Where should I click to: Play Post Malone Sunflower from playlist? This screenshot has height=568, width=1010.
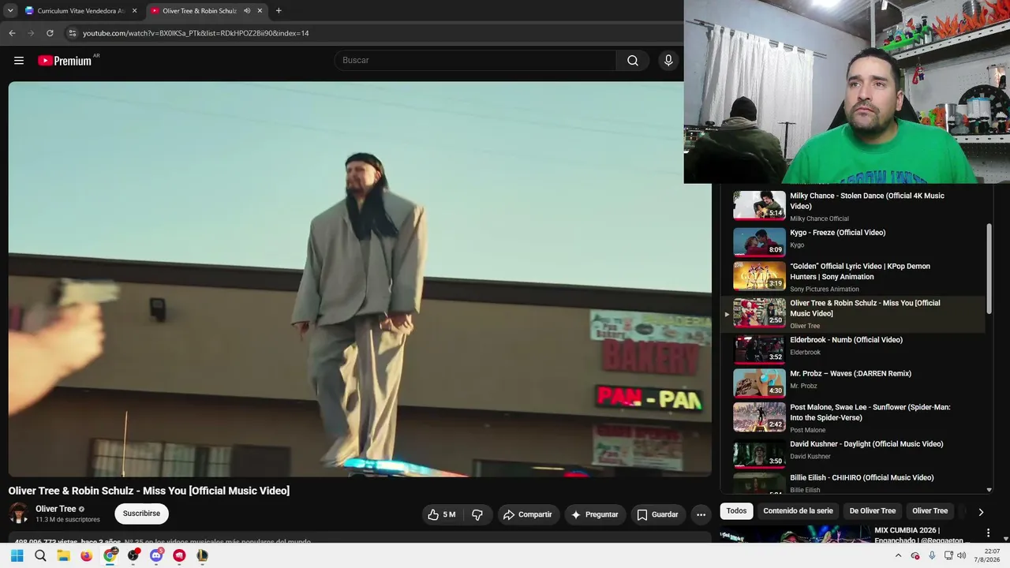(852, 418)
